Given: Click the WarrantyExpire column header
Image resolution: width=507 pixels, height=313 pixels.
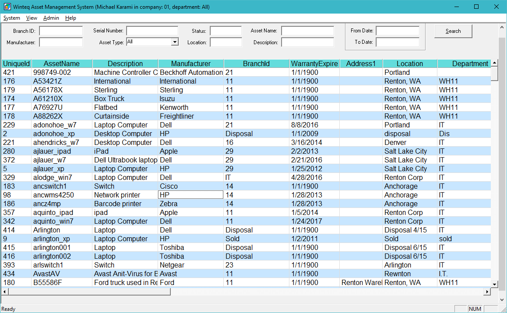Looking at the screenshot, I should click(314, 64).
